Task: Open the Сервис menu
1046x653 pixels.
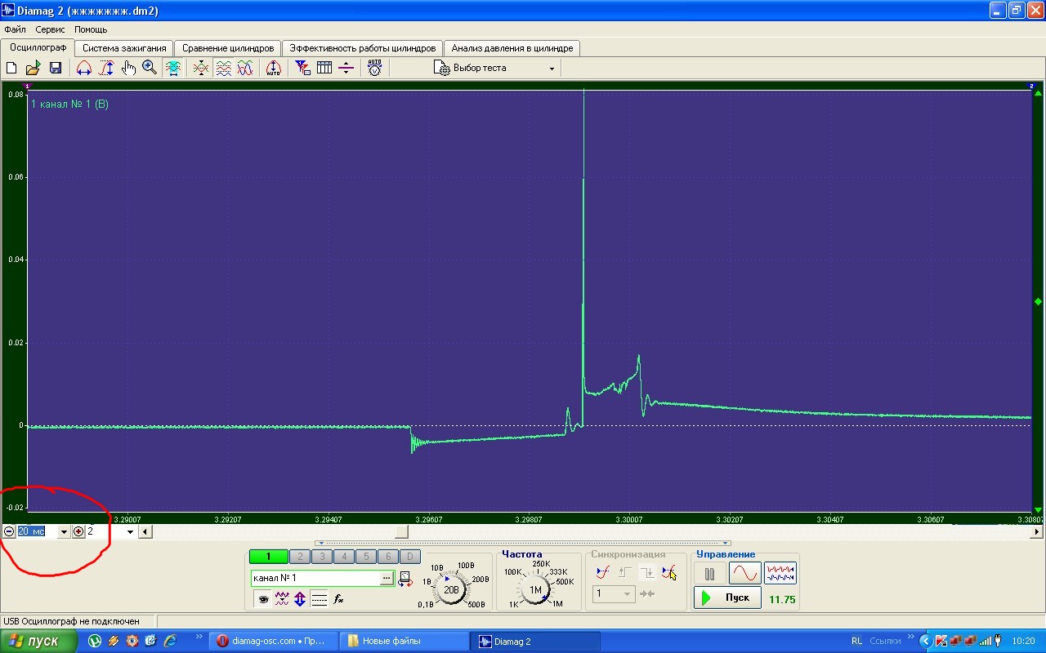Action: 50,29
